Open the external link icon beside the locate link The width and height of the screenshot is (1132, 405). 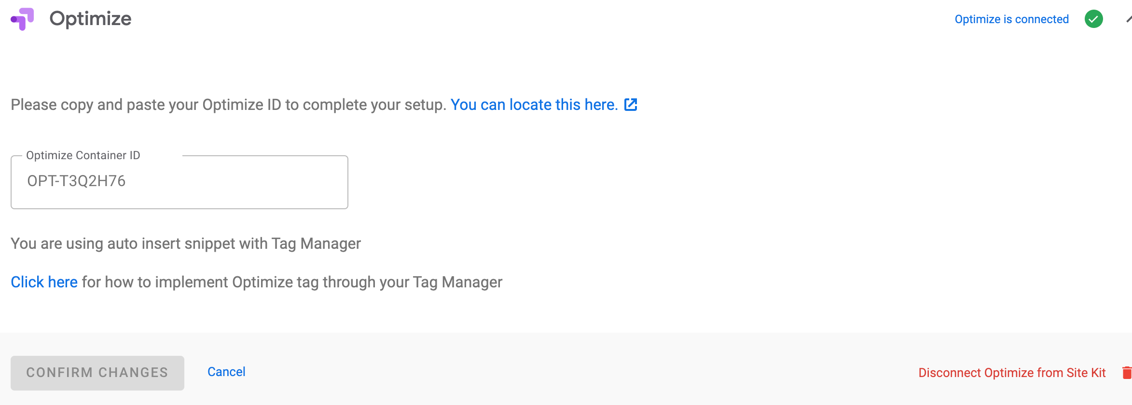pos(631,105)
